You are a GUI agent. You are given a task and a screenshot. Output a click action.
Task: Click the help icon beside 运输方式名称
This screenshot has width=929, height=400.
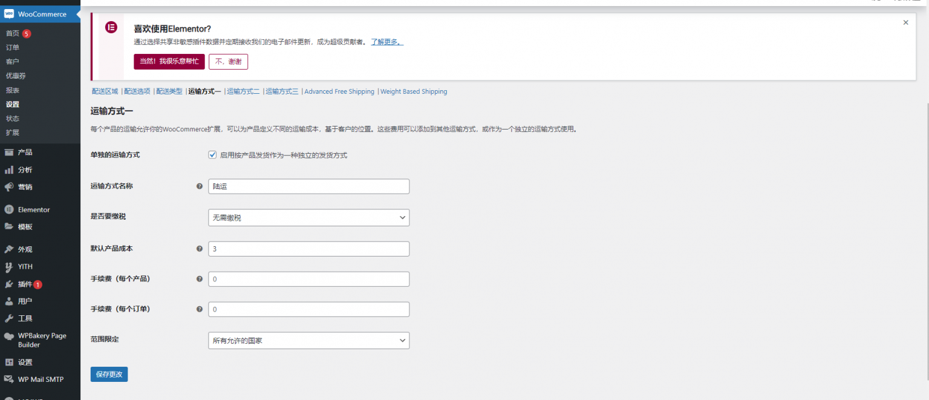pos(200,186)
